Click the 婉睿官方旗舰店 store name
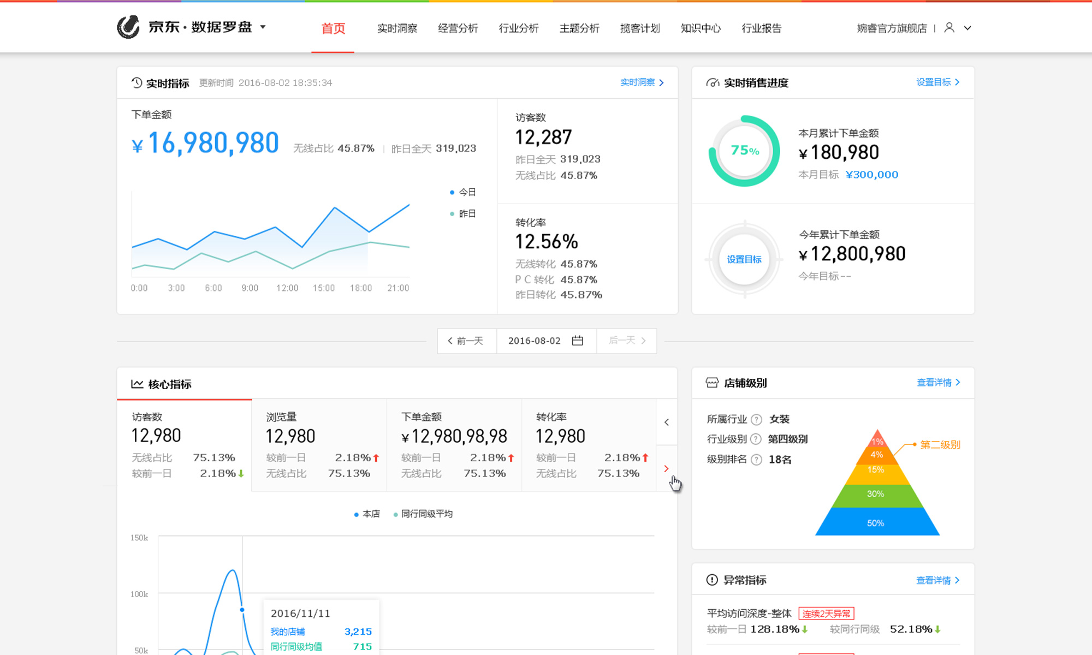Viewport: 1092px width, 655px height. pos(892,28)
